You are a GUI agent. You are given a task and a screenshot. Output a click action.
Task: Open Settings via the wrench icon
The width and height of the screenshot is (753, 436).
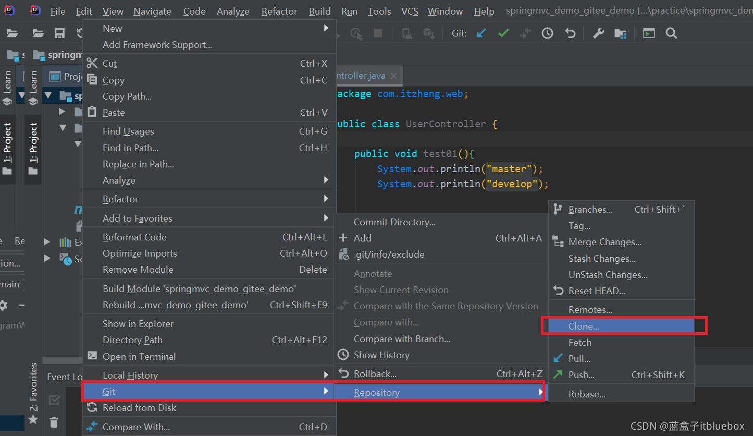[x=599, y=33]
